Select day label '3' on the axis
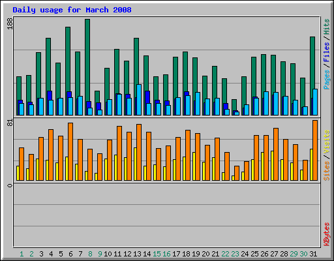 click(x=41, y=254)
